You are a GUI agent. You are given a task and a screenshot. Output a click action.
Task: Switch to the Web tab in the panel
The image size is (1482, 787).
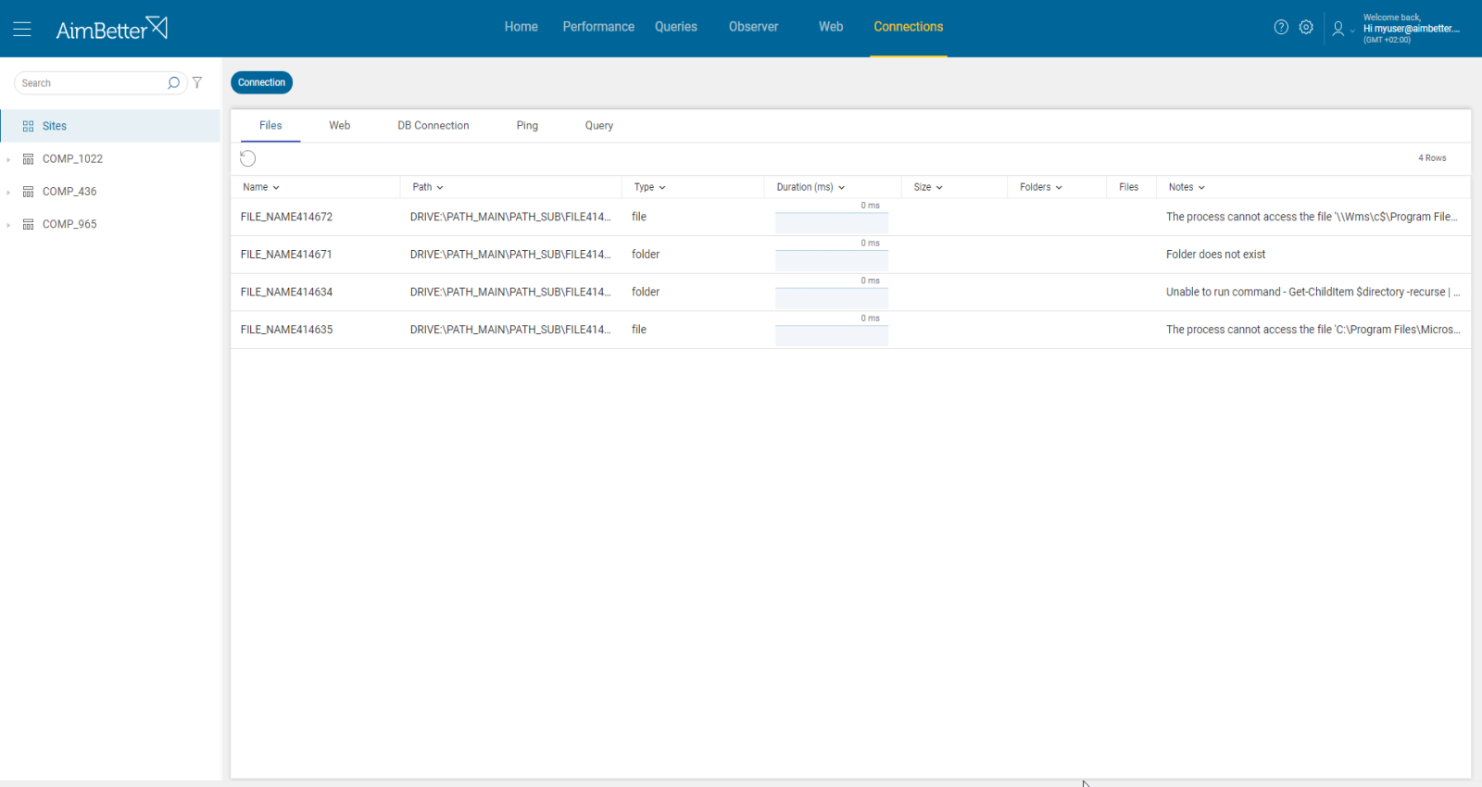click(x=340, y=126)
